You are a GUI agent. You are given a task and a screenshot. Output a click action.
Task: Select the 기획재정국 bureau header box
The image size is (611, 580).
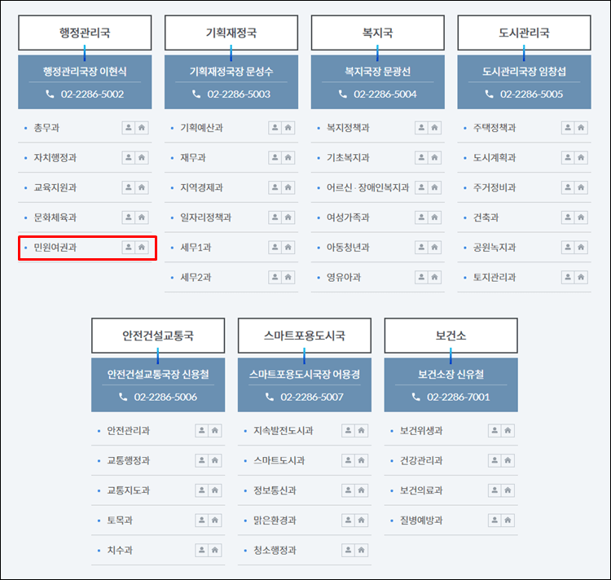click(x=231, y=33)
